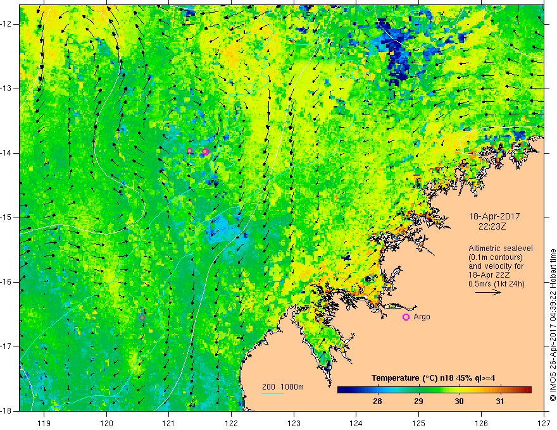Click the longitude axis label 125
Screen dimensions: 557x430
pyautogui.click(x=419, y=423)
